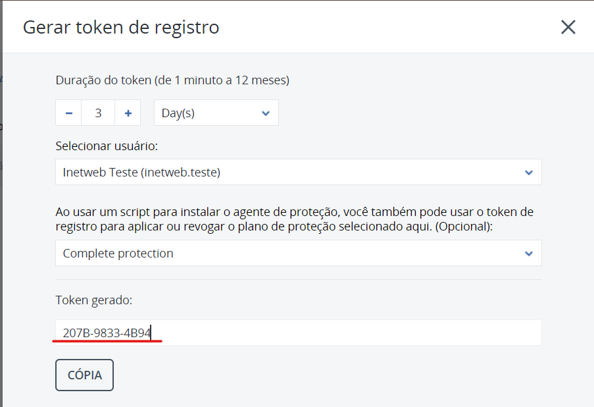Image resolution: width=594 pixels, height=407 pixels.
Task: Click the Token gerado label
Action: click(x=94, y=300)
